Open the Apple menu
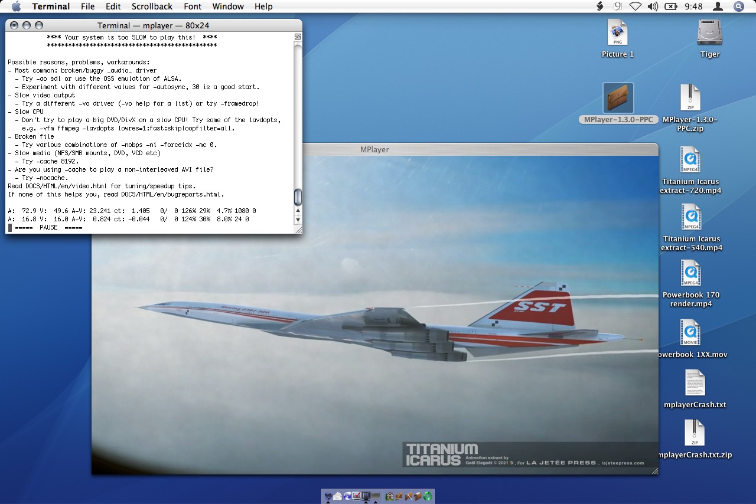 pyautogui.click(x=16, y=6)
